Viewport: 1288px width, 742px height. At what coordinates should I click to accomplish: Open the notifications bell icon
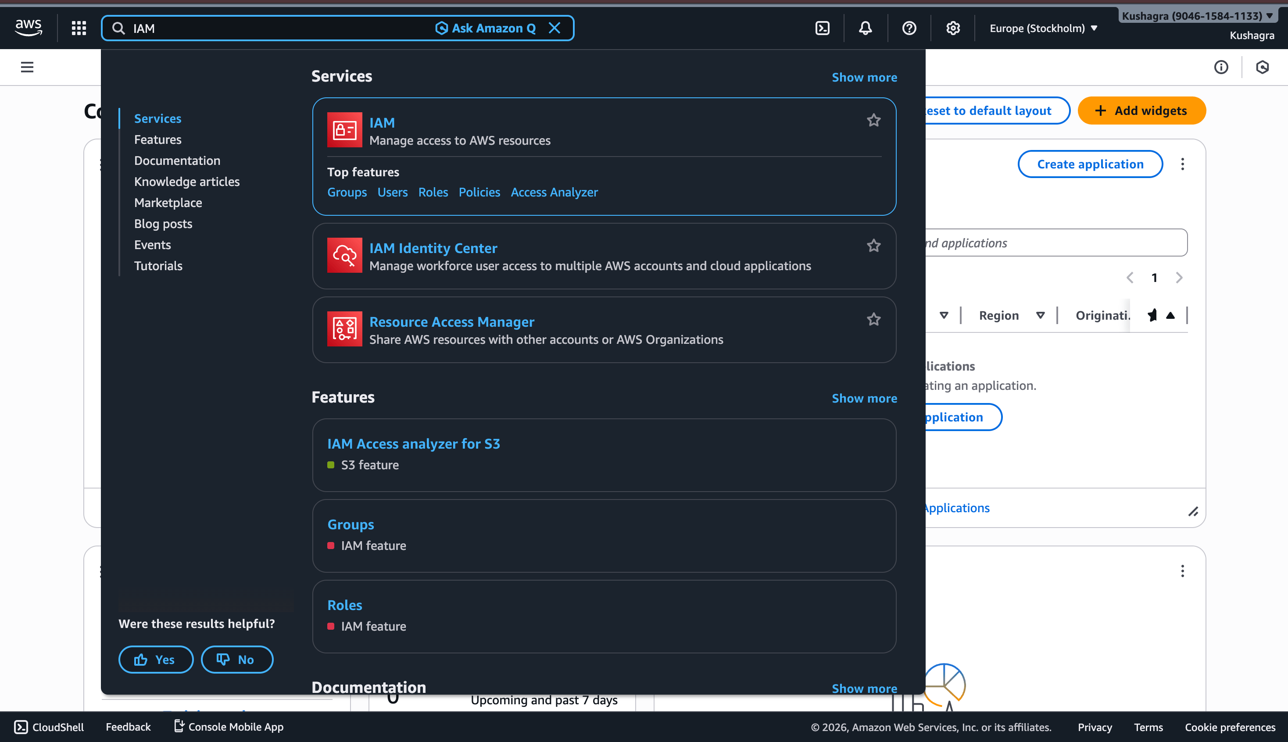tap(866, 28)
